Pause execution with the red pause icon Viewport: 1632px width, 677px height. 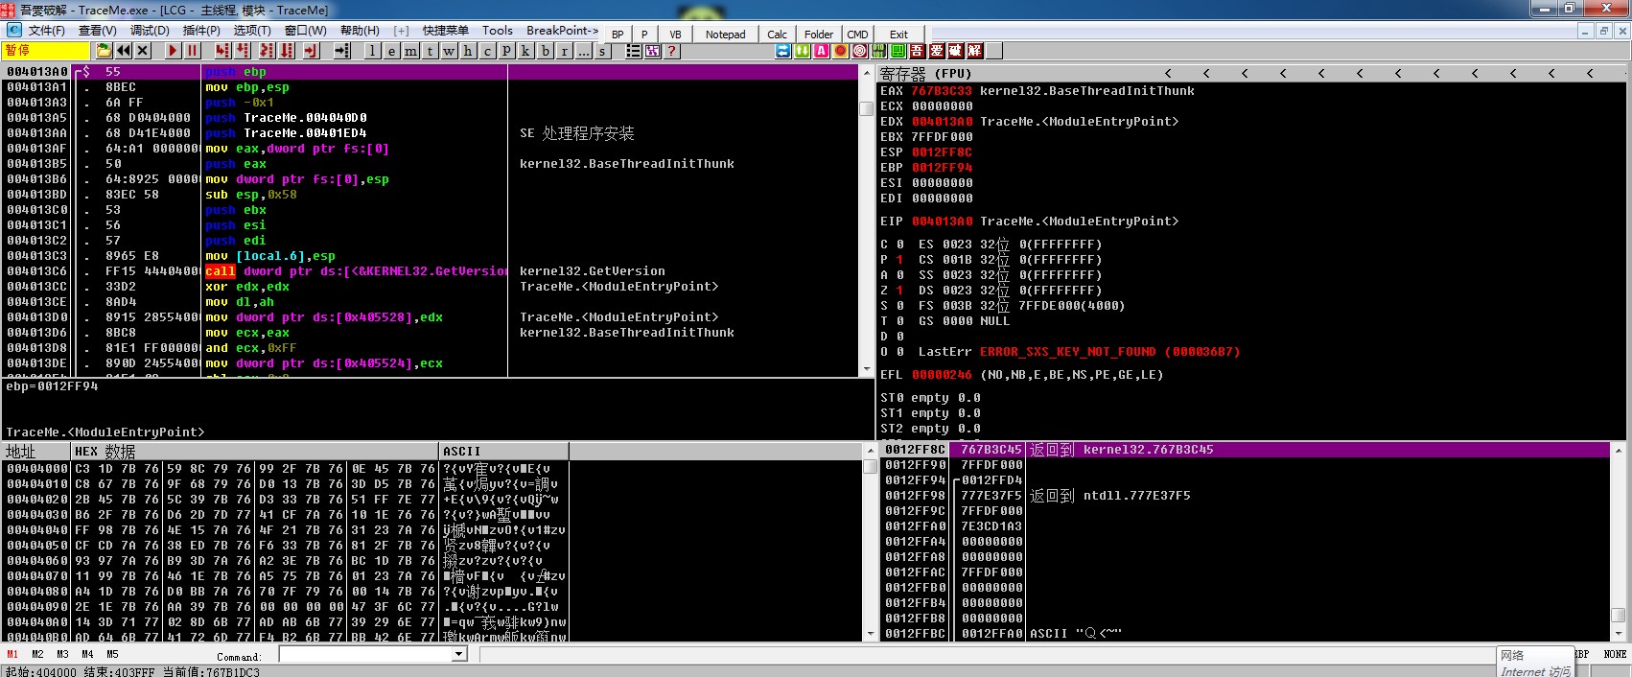coord(193,51)
